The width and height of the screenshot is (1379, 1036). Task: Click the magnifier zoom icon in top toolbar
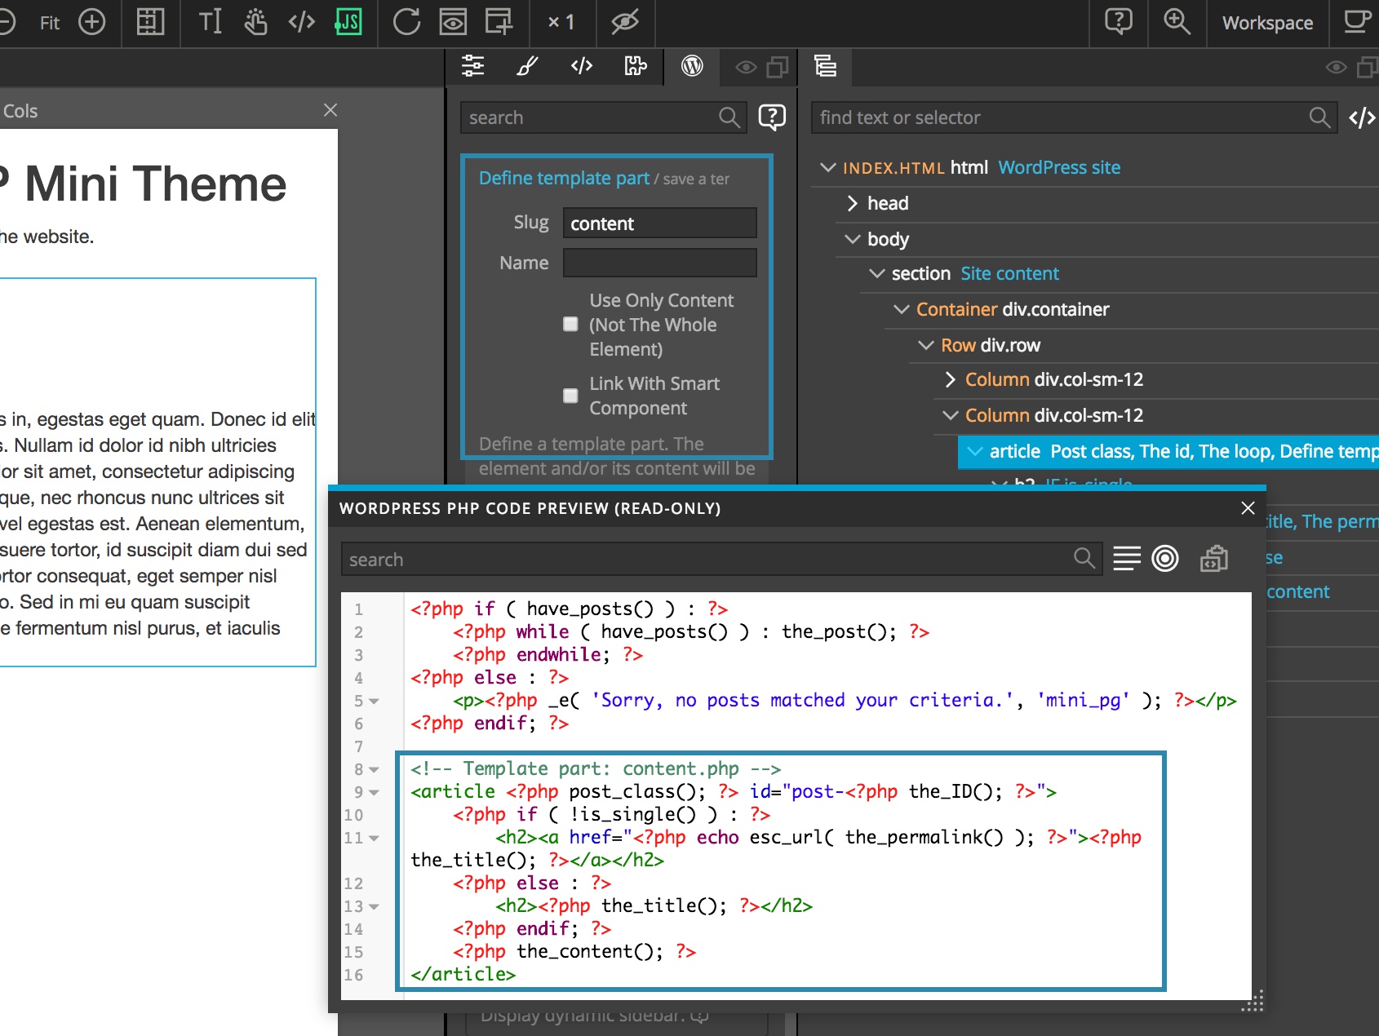pyautogui.click(x=1177, y=21)
